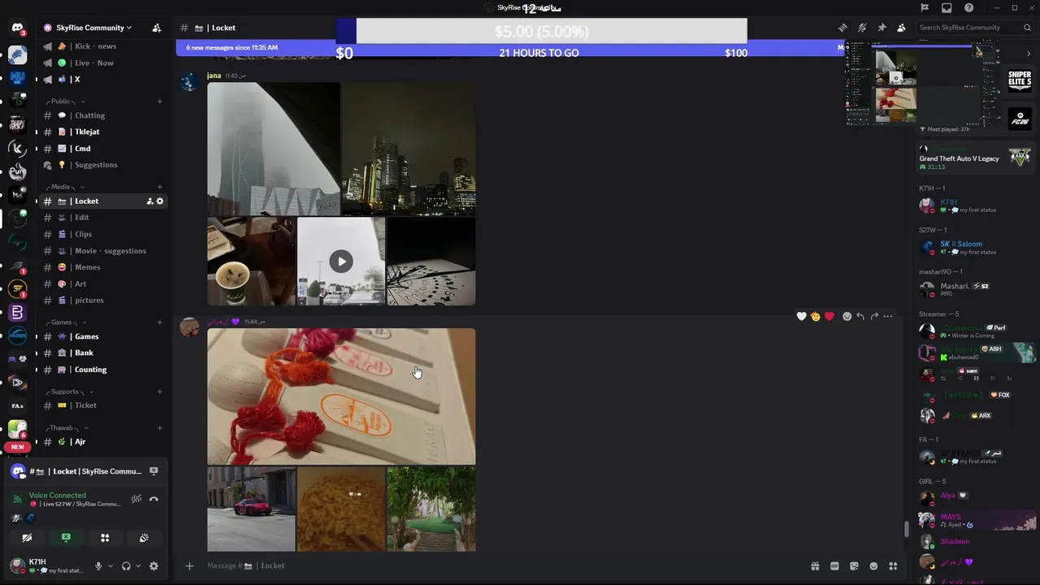Select the Counting channel

102,370
